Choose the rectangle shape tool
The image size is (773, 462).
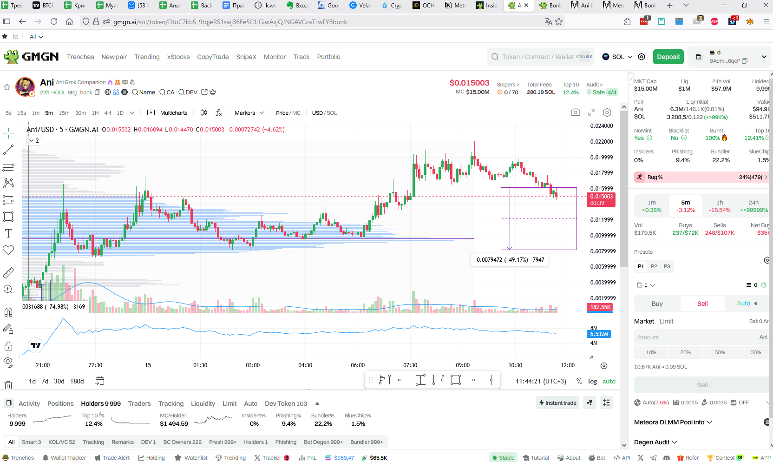click(8, 217)
